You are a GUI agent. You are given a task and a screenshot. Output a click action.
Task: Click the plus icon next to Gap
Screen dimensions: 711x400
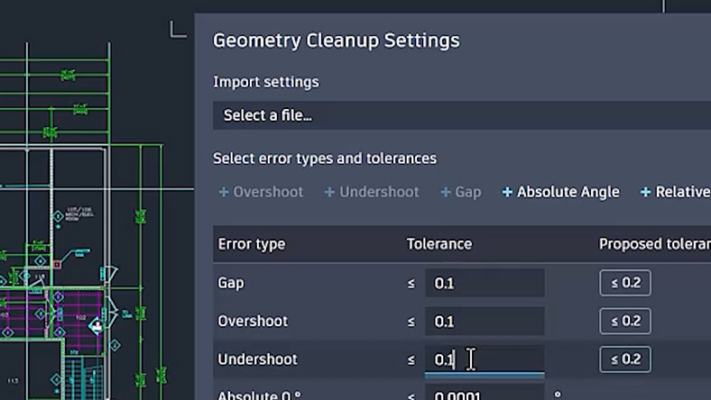[446, 192]
